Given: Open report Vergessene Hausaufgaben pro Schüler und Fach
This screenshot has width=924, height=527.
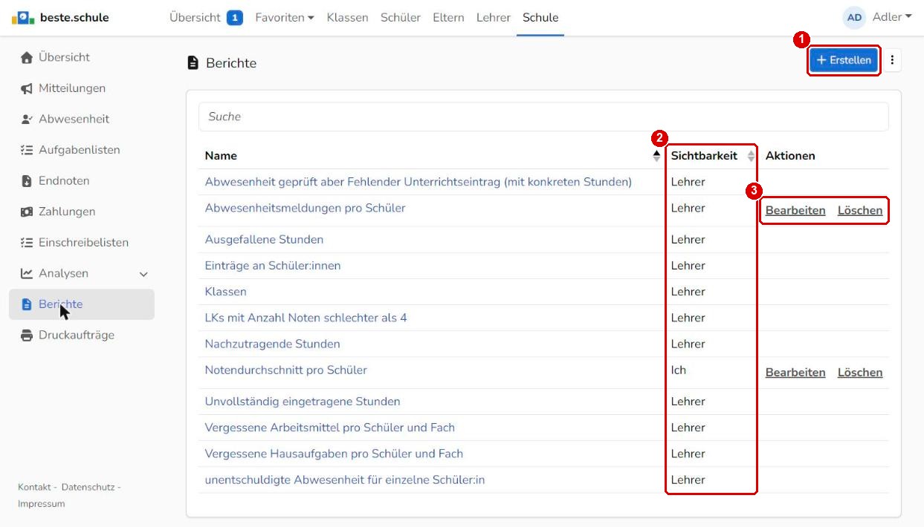Looking at the screenshot, I should coord(334,454).
